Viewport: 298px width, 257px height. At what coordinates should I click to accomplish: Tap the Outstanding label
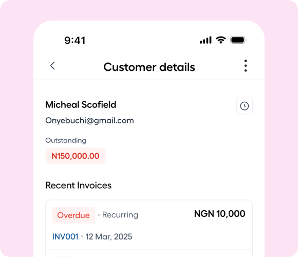click(x=66, y=140)
